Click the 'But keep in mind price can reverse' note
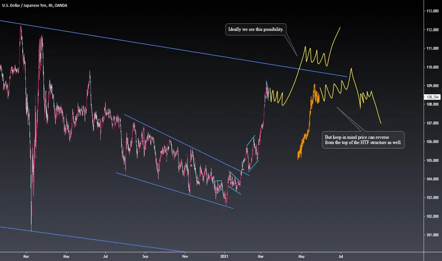Image resolution: width=442 pixels, height=261 pixels. 363,140
